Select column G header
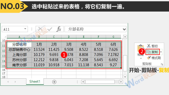 click(x=113, y=37)
